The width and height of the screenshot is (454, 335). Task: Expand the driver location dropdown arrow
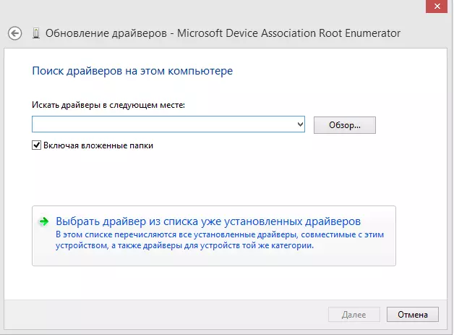click(x=300, y=125)
